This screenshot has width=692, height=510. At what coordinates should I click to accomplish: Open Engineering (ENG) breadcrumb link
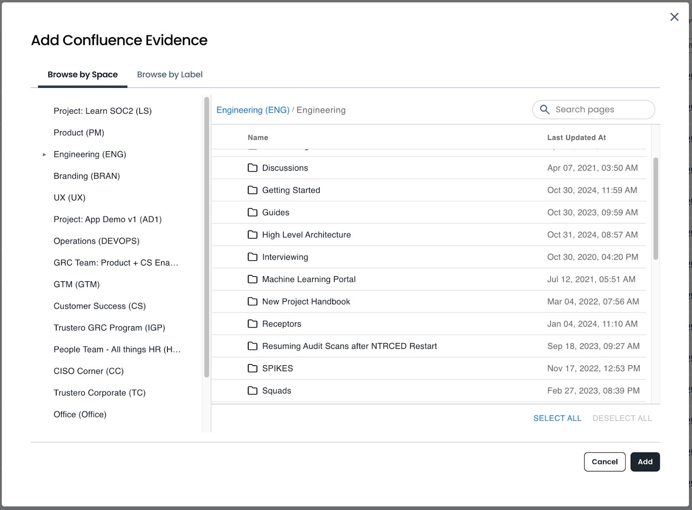pyautogui.click(x=253, y=110)
